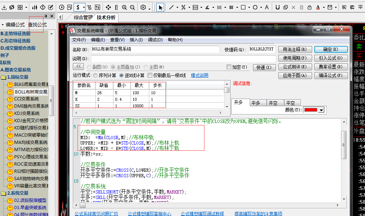Click the filter funnel toolbar icon
365x216 pixels.
pos(90,8)
